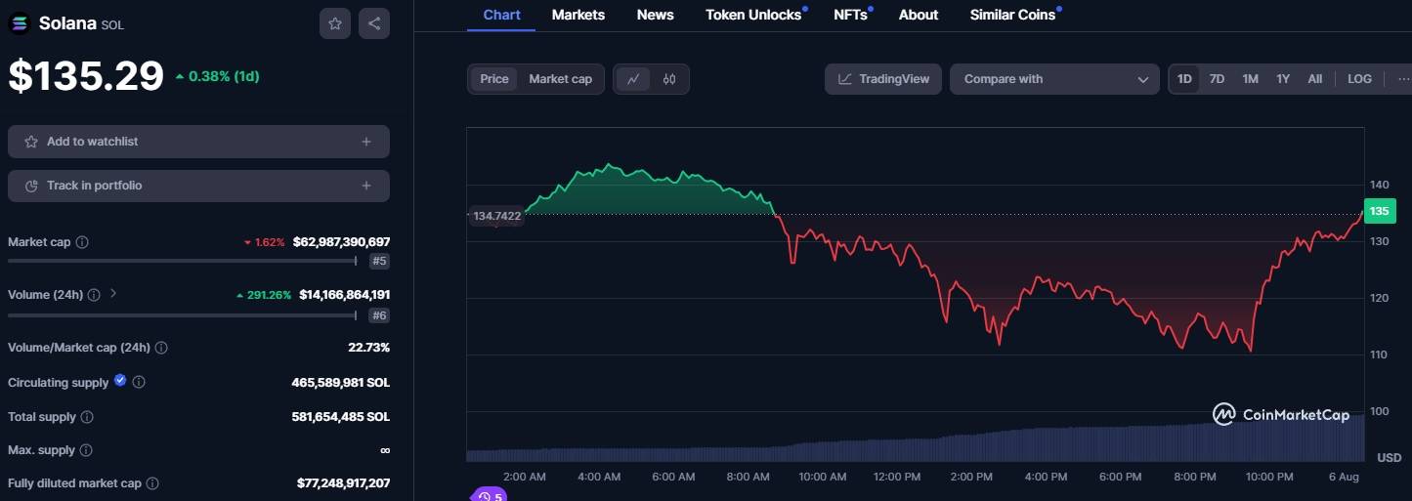Go to the About tab
This screenshot has width=1412, height=501.
pyautogui.click(x=919, y=15)
